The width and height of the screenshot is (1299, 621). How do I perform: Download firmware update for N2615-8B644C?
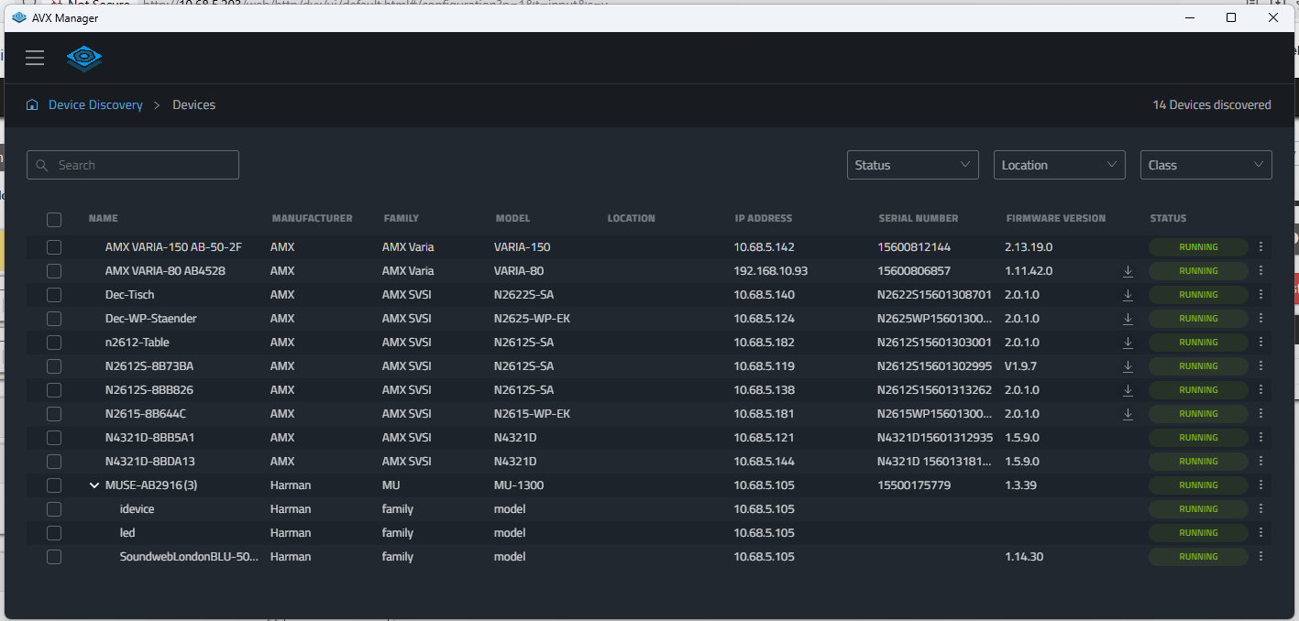(1128, 414)
